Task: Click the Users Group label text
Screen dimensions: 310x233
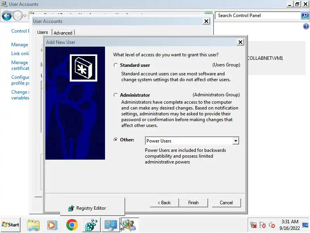Action: [226, 65]
